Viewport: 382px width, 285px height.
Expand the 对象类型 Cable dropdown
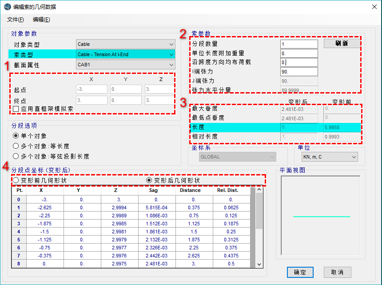point(126,44)
